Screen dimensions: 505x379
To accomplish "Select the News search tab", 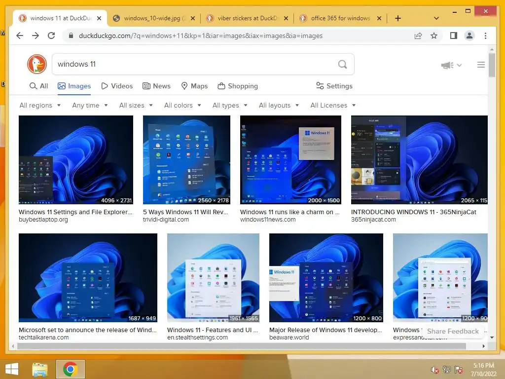I will 156,86.
